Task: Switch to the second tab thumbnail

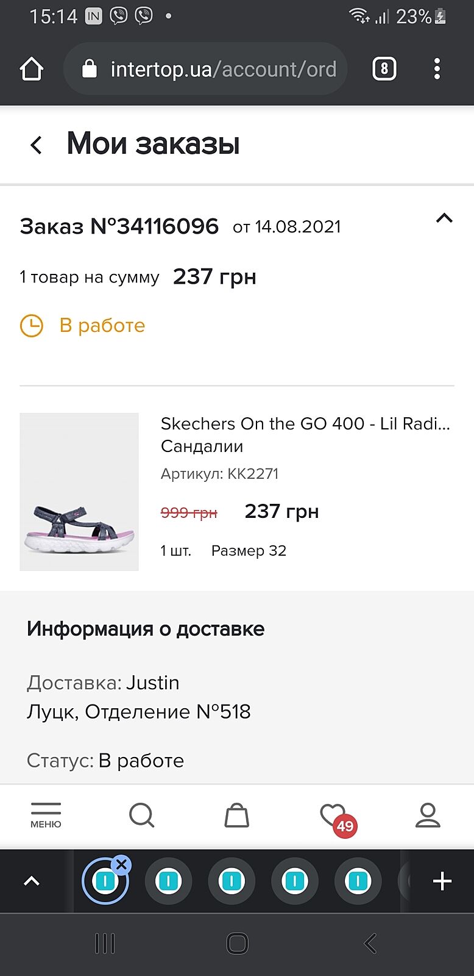Action: click(x=168, y=881)
